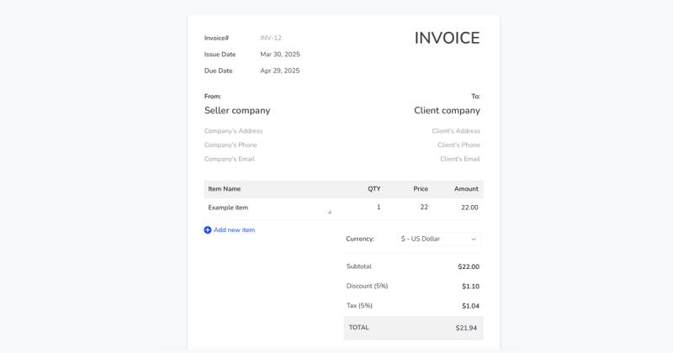Click the Add new item link

pyautogui.click(x=234, y=230)
